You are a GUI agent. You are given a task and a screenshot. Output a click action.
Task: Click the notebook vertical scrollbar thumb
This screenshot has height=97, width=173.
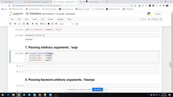click(x=170, y=65)
